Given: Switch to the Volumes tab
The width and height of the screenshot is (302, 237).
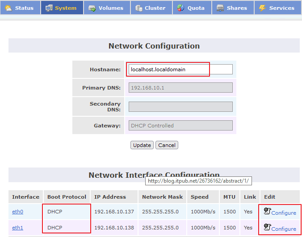Looking at the screenshot, I should coord(107,8).
